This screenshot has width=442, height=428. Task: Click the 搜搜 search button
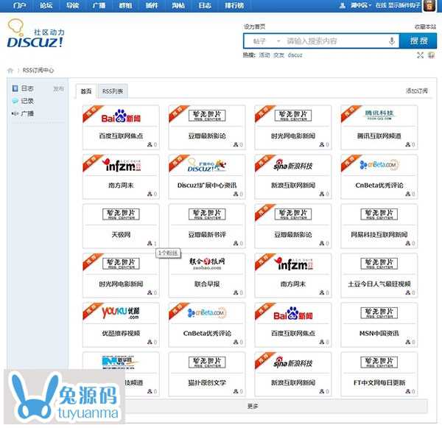point(418,41)
